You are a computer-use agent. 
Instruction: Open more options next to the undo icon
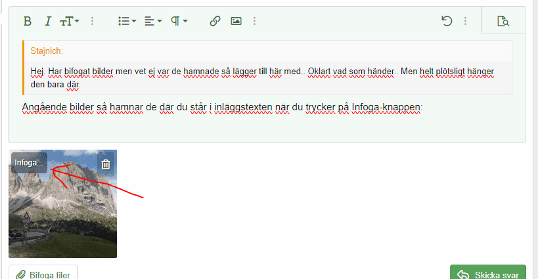click(x=466, y=21)
